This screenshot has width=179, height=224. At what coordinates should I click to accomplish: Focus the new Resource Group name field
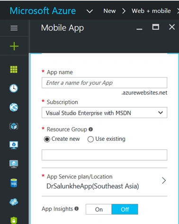(x=104, y=155)
